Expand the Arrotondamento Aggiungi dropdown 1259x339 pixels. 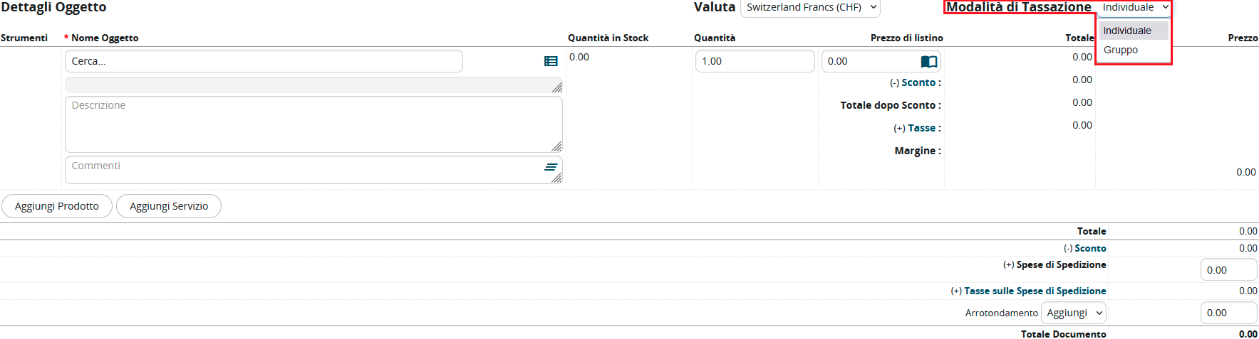[x=1074, y=313]
